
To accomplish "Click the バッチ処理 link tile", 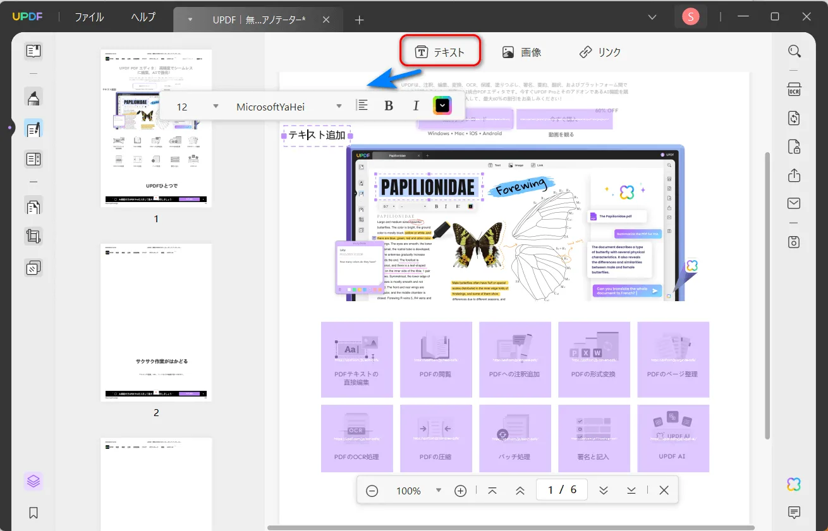I will (x=515, y=438).
